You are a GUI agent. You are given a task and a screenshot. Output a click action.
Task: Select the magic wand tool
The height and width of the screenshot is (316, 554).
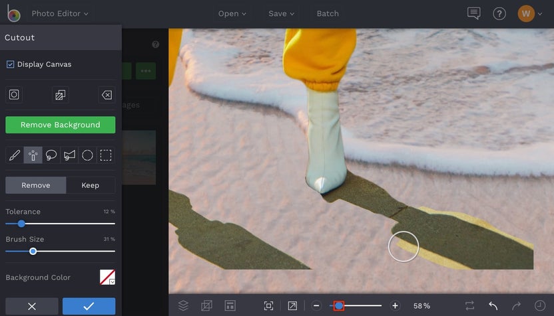point(33,155)
